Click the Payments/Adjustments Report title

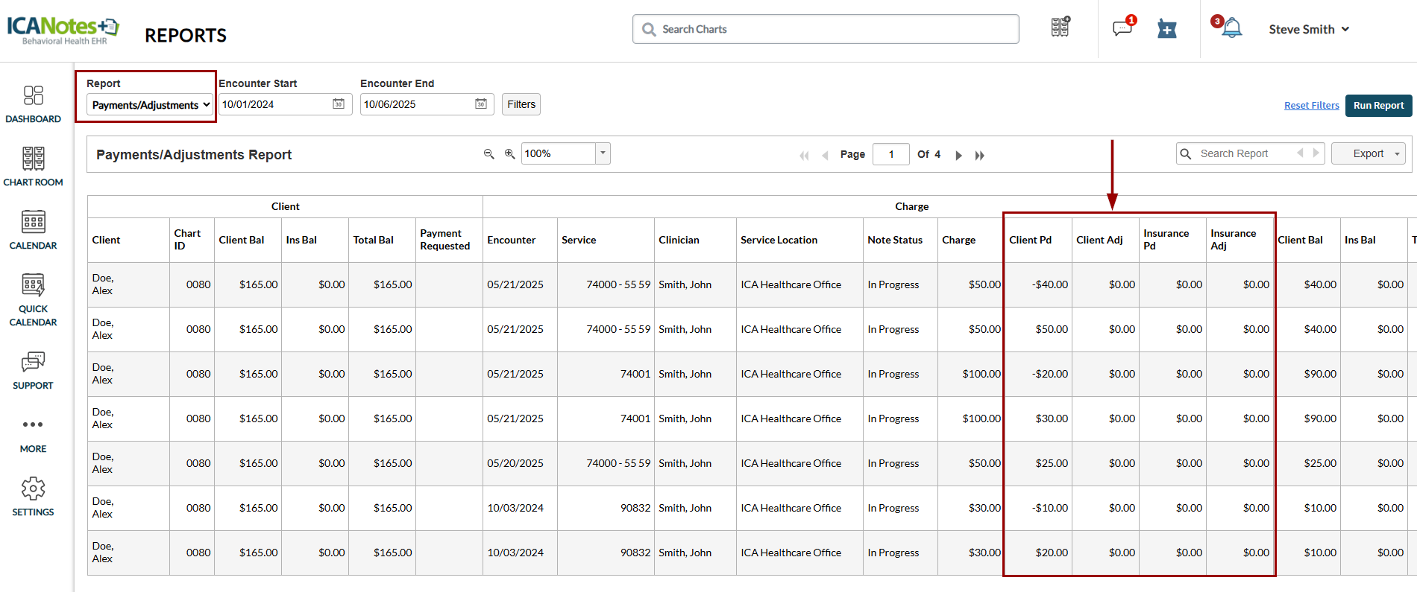[x=194, y=155]
